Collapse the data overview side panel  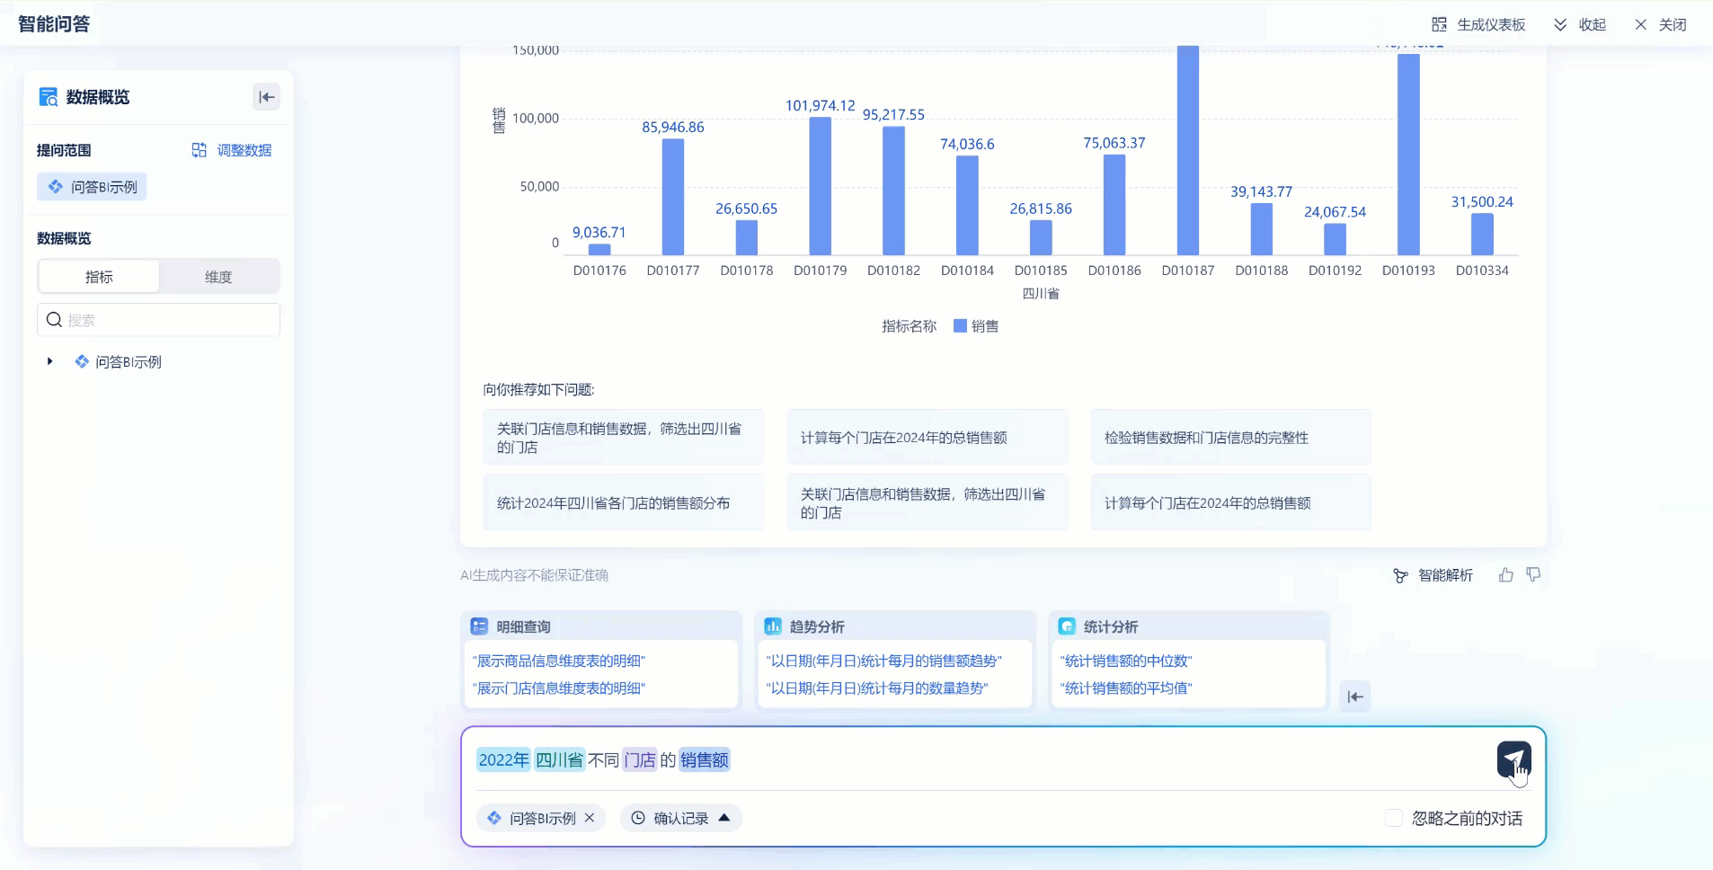pos(266,97)
